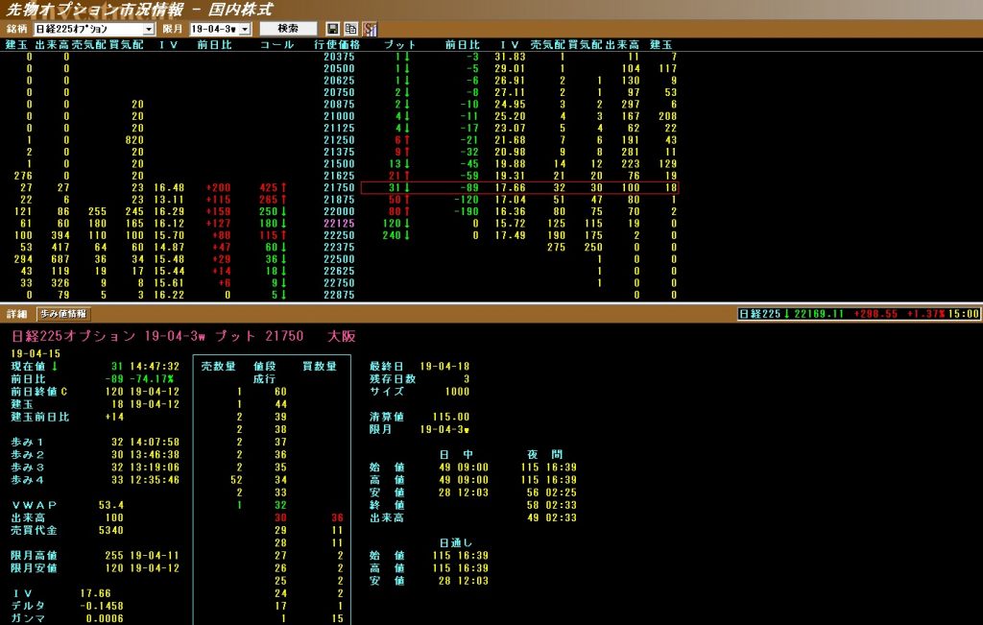
Task: Click the order book bid price 17
Action: tap(280, 606)
